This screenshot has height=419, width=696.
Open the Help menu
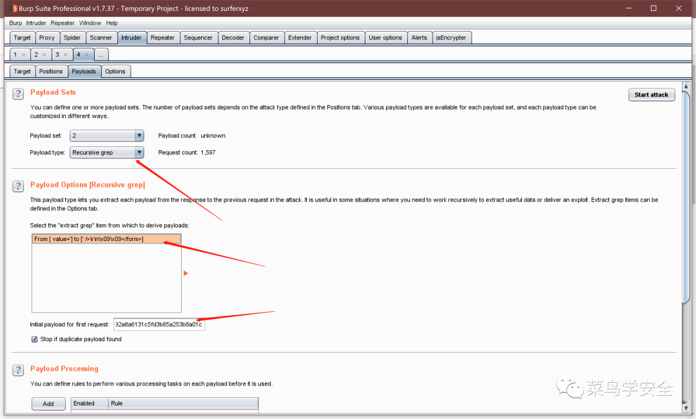[112, 23]
